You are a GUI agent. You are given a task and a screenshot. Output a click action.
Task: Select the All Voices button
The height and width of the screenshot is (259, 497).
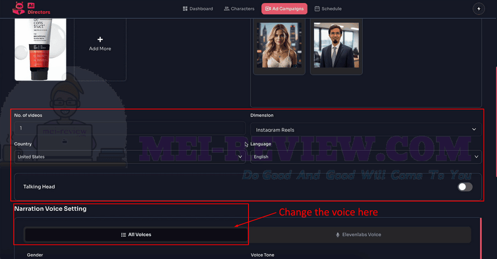click(136, 235)
